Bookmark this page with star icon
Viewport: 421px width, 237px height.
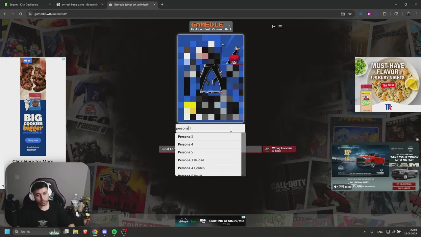(350, 14)
